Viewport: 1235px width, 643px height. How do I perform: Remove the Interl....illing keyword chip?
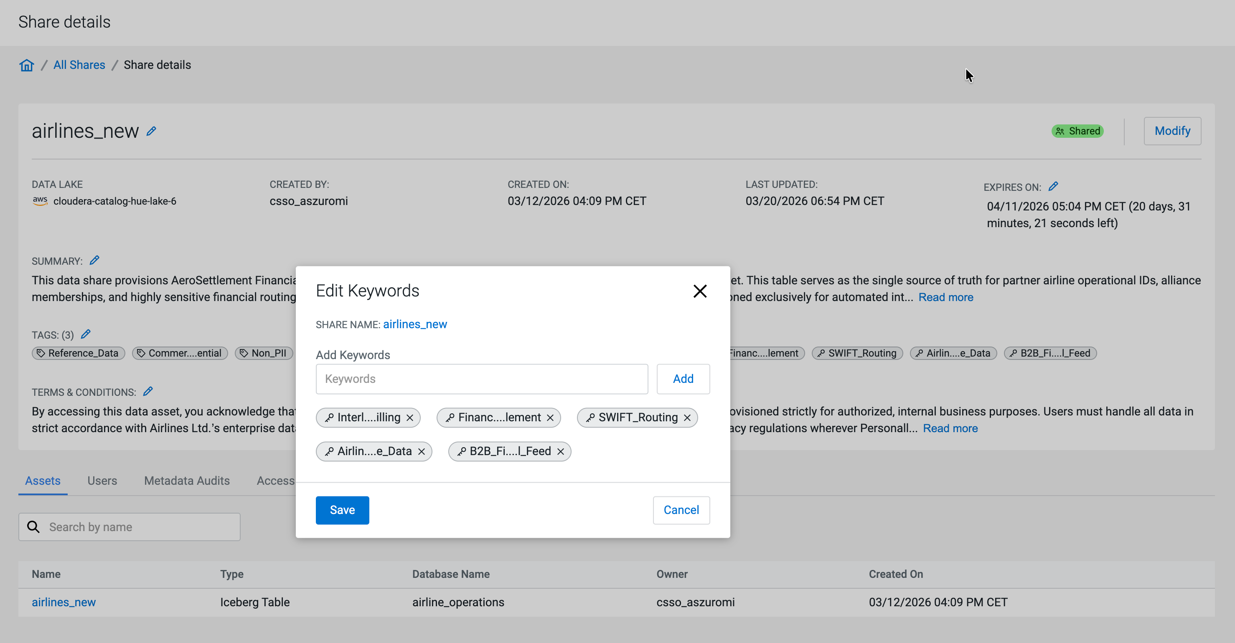click(410, 418)
